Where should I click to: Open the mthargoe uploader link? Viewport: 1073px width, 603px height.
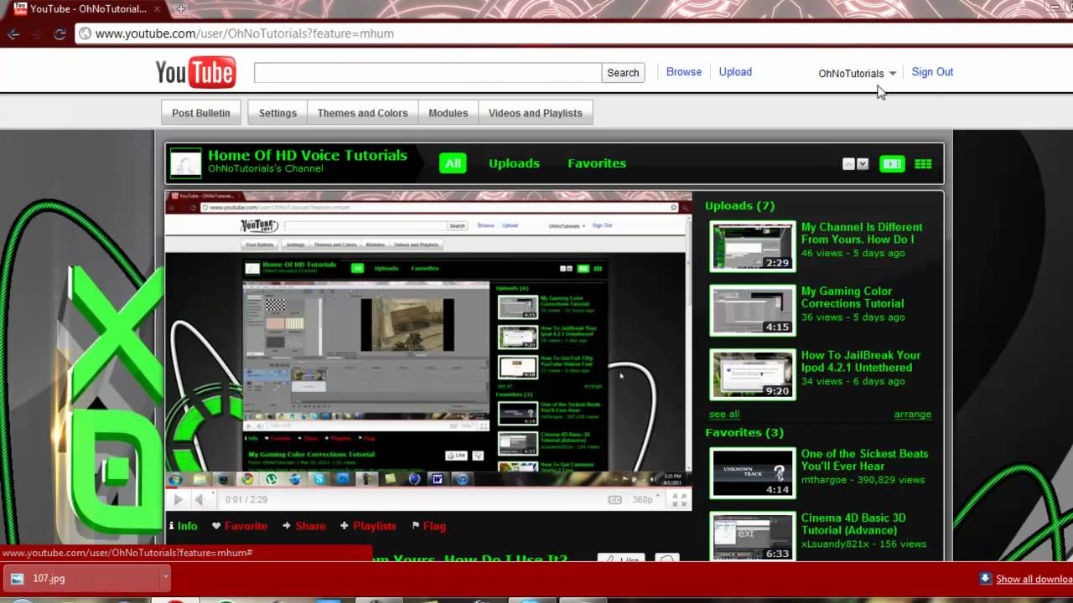coord(826,480)
